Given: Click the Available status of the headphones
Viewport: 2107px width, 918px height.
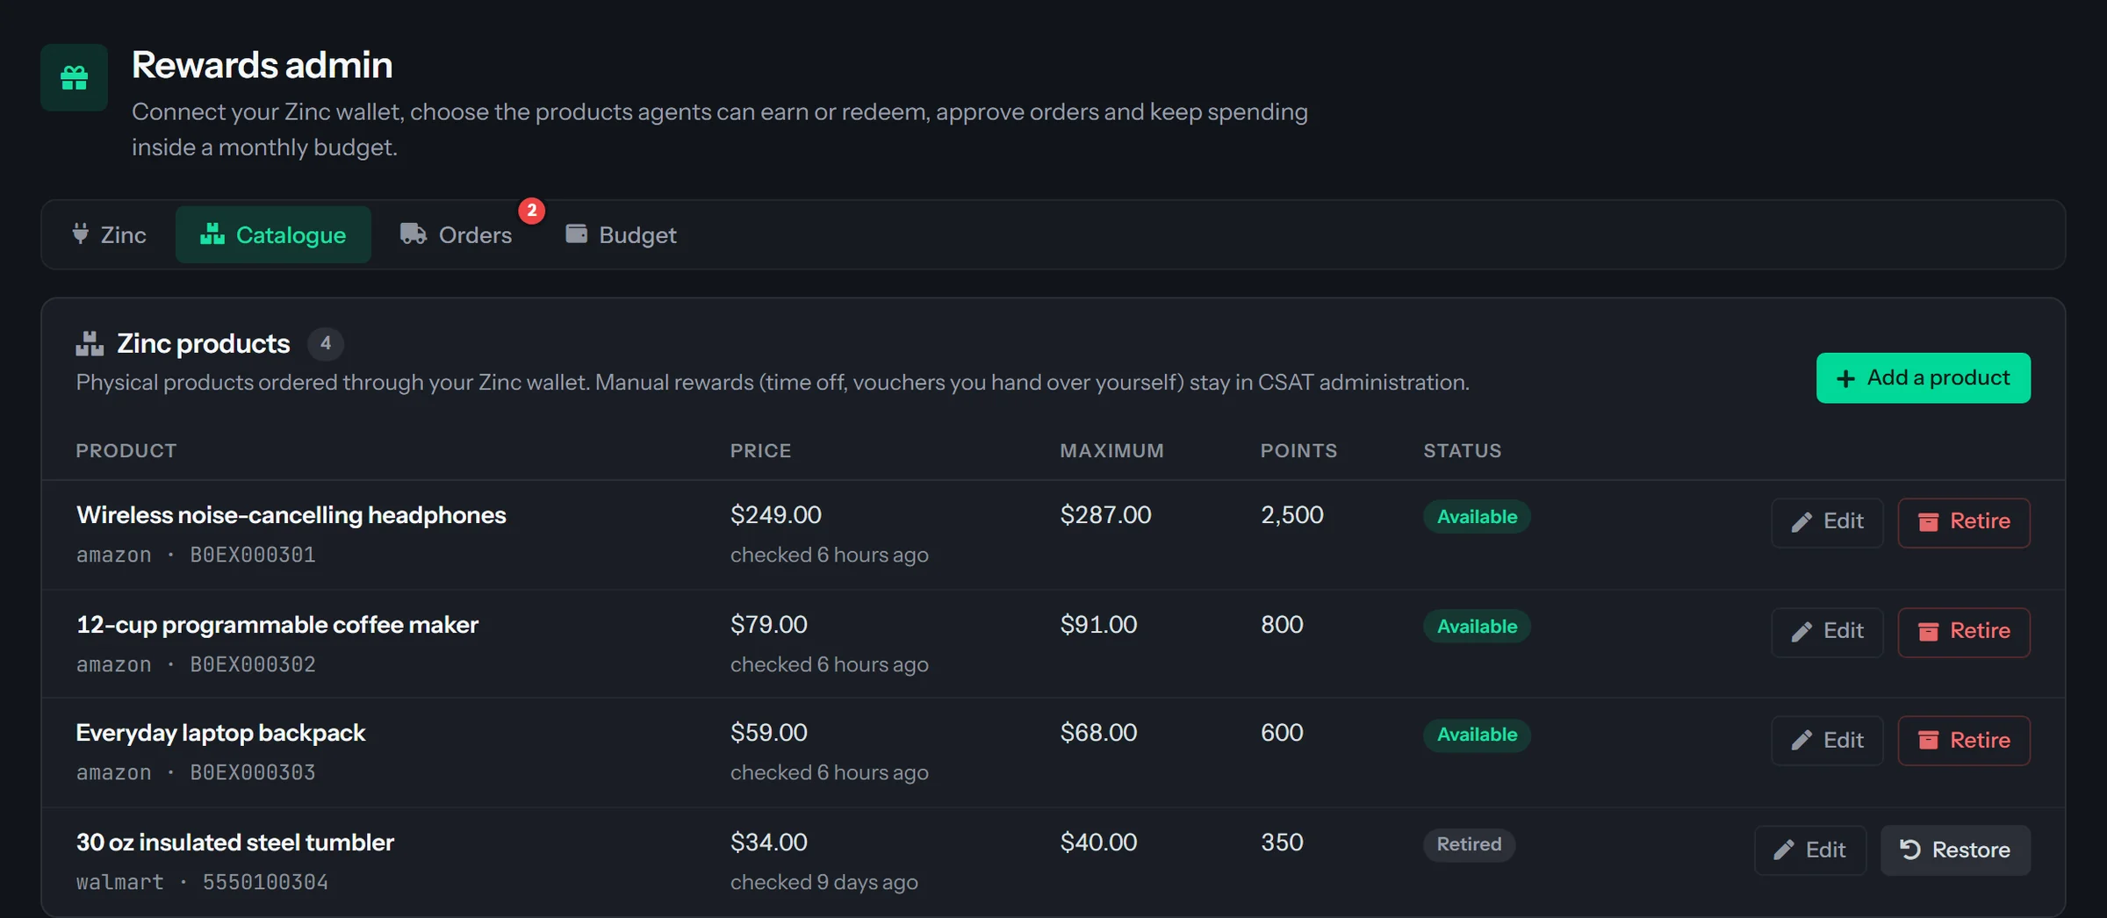Looking at the screenshot, I should click(1477, 517).
